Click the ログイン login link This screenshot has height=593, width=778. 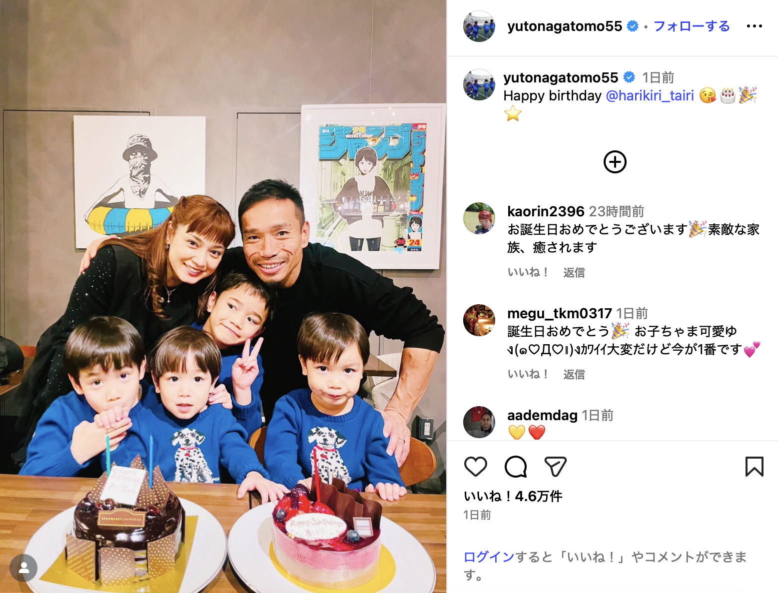pyautogui.click(x=489, y=557)
